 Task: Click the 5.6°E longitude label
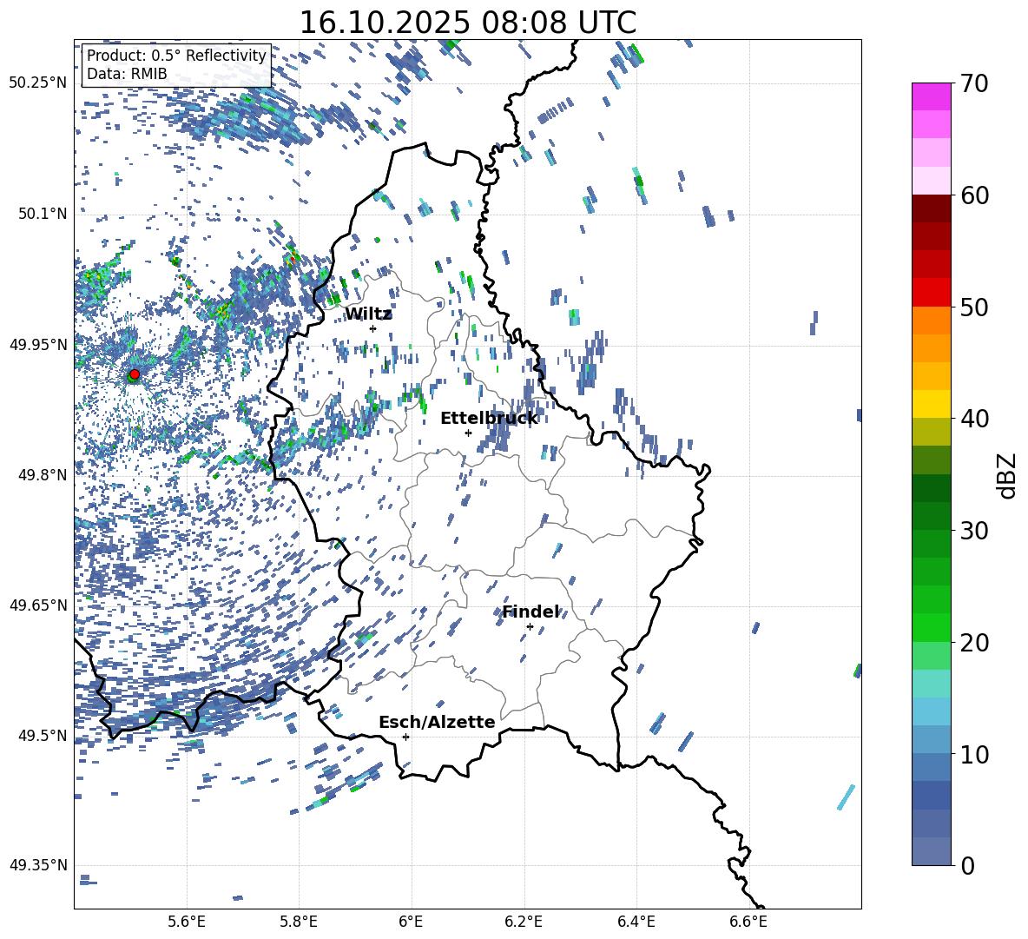[x=187, y=922]
